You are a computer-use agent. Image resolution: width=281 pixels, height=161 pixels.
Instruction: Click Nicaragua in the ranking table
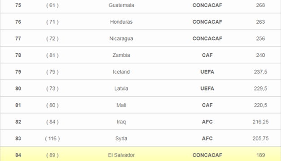coord(121,38)
